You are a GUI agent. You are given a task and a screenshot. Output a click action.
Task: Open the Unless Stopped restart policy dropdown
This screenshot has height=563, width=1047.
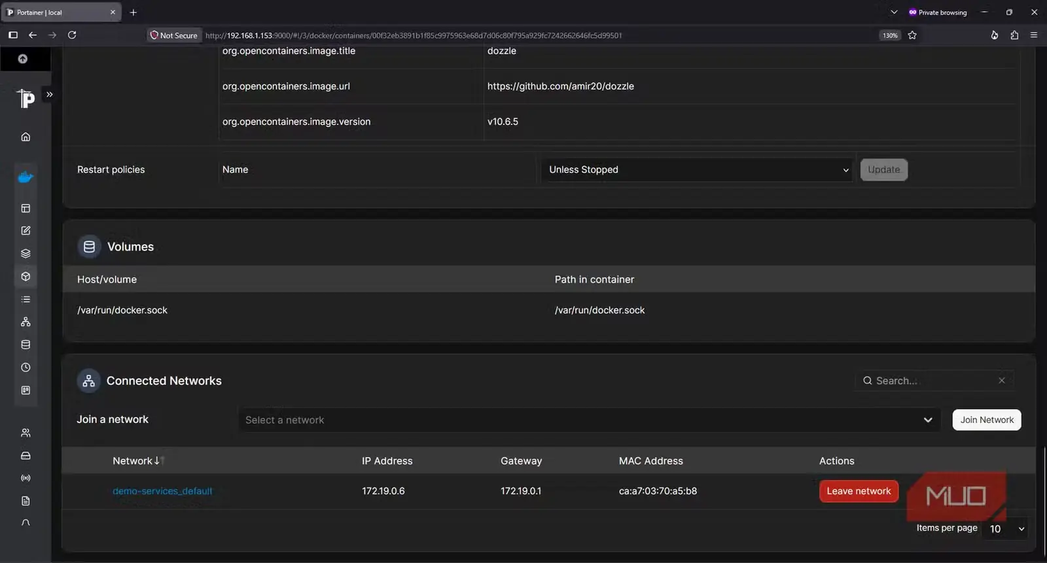click(698, 169)
